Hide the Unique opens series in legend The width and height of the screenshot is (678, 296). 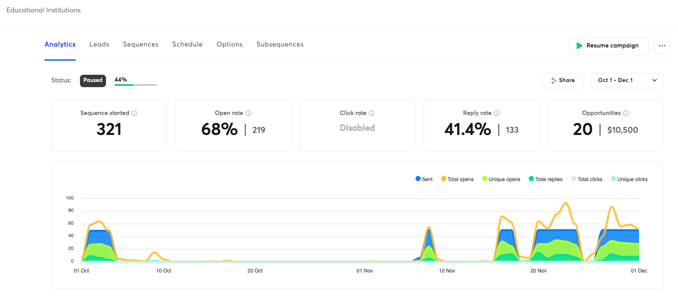click(501, 179)
